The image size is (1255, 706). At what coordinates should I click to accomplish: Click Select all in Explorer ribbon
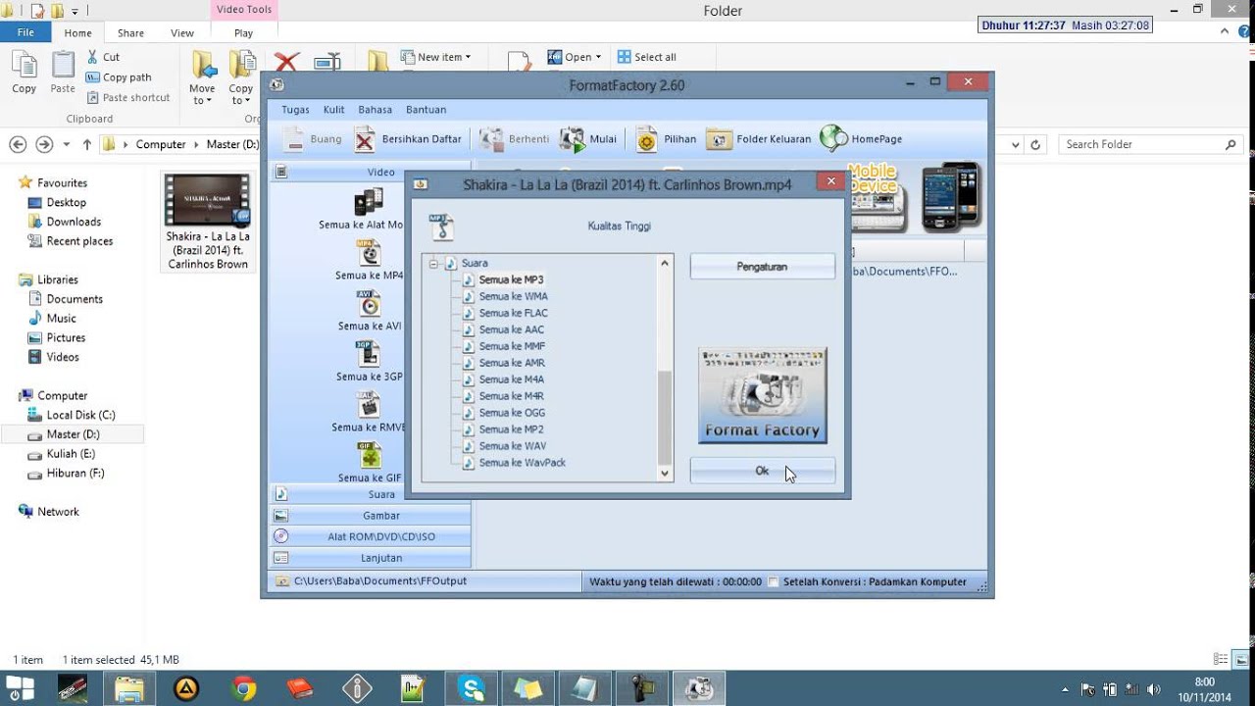(x=646, y=57)
